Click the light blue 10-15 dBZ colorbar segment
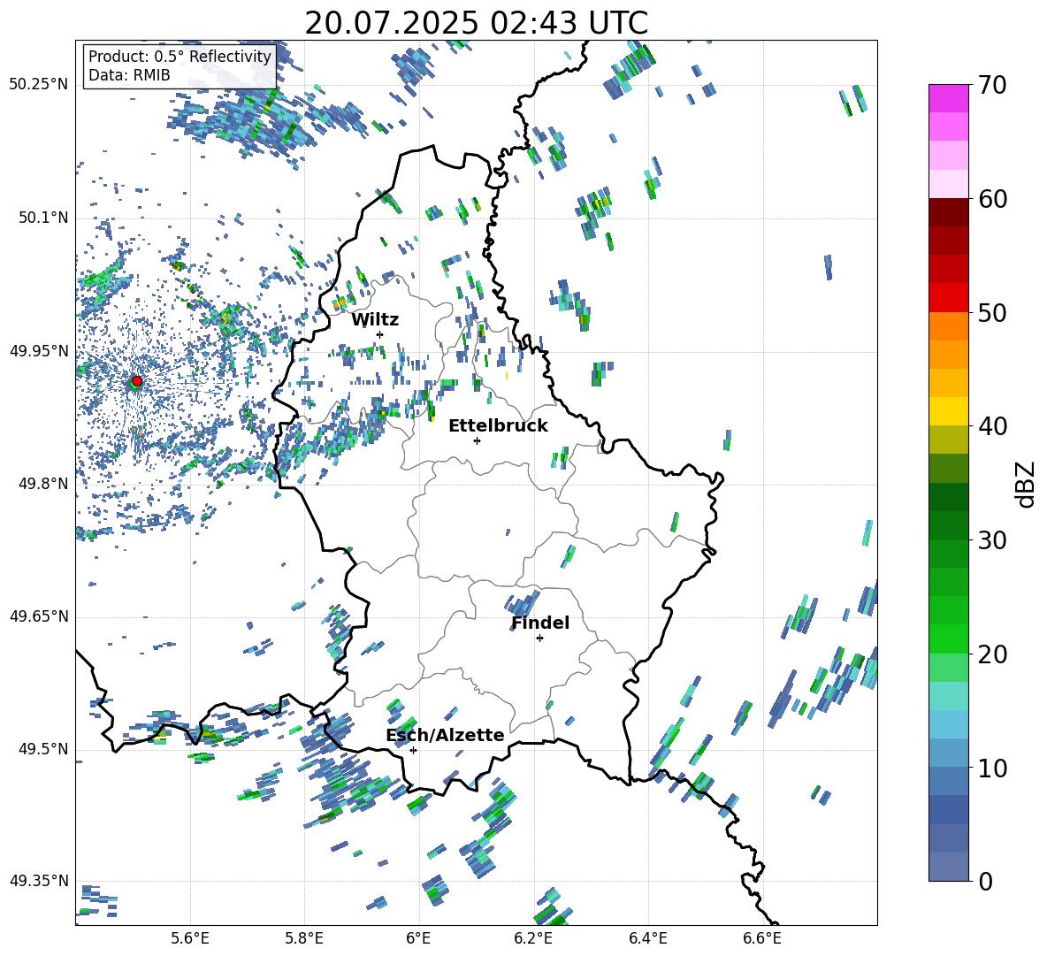 pos(948,738)
